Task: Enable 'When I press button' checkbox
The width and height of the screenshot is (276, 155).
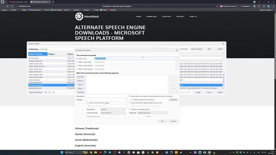Action: click(x=77, y=65)
